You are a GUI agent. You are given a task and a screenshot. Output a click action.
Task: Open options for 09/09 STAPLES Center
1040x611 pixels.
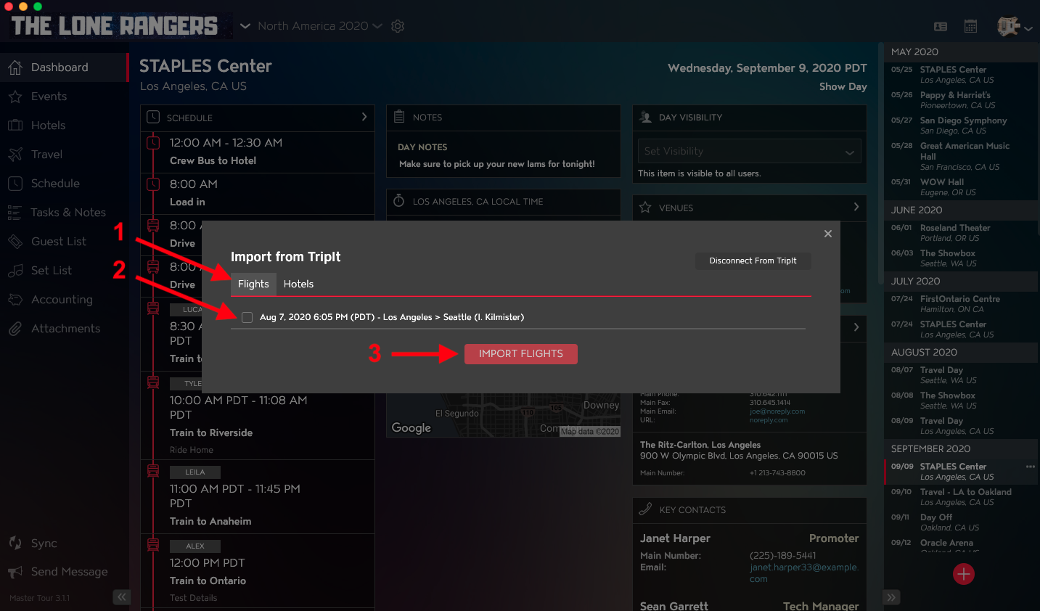(x=1031, y=467)
